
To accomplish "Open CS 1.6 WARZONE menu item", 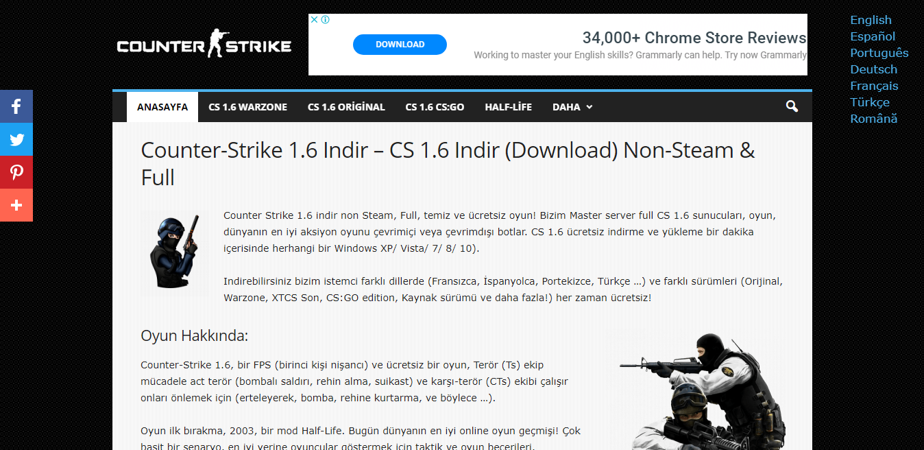I will pyautogui.click(x=248, y=107).
